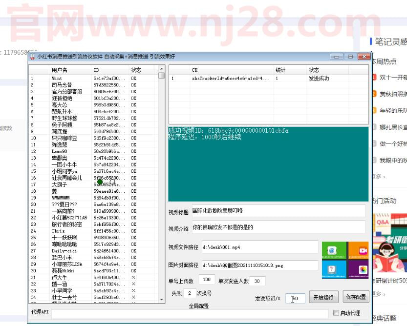Select the user row named Mint
The image size is (407, 326).
[57, 78]
